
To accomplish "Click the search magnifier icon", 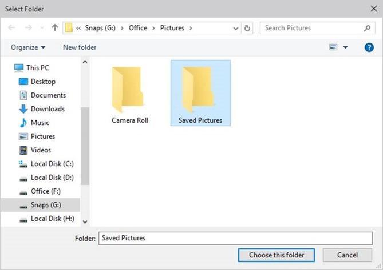I will pos(367,28).
